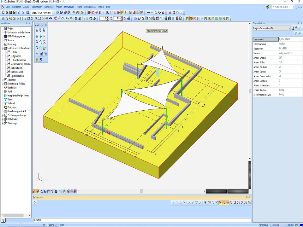
Task: Click the smiley face feedback icon
Action: [x=268, y=7]
